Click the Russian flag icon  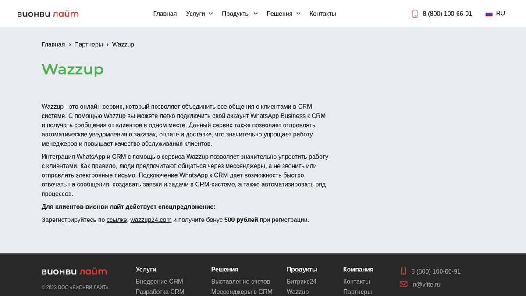click(489, 14)
